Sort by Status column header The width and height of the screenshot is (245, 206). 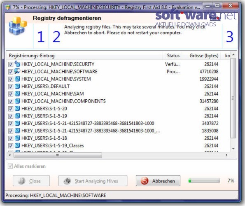point(172,56)
